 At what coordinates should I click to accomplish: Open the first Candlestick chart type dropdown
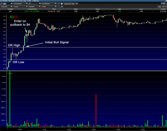[x=20, y=4]
